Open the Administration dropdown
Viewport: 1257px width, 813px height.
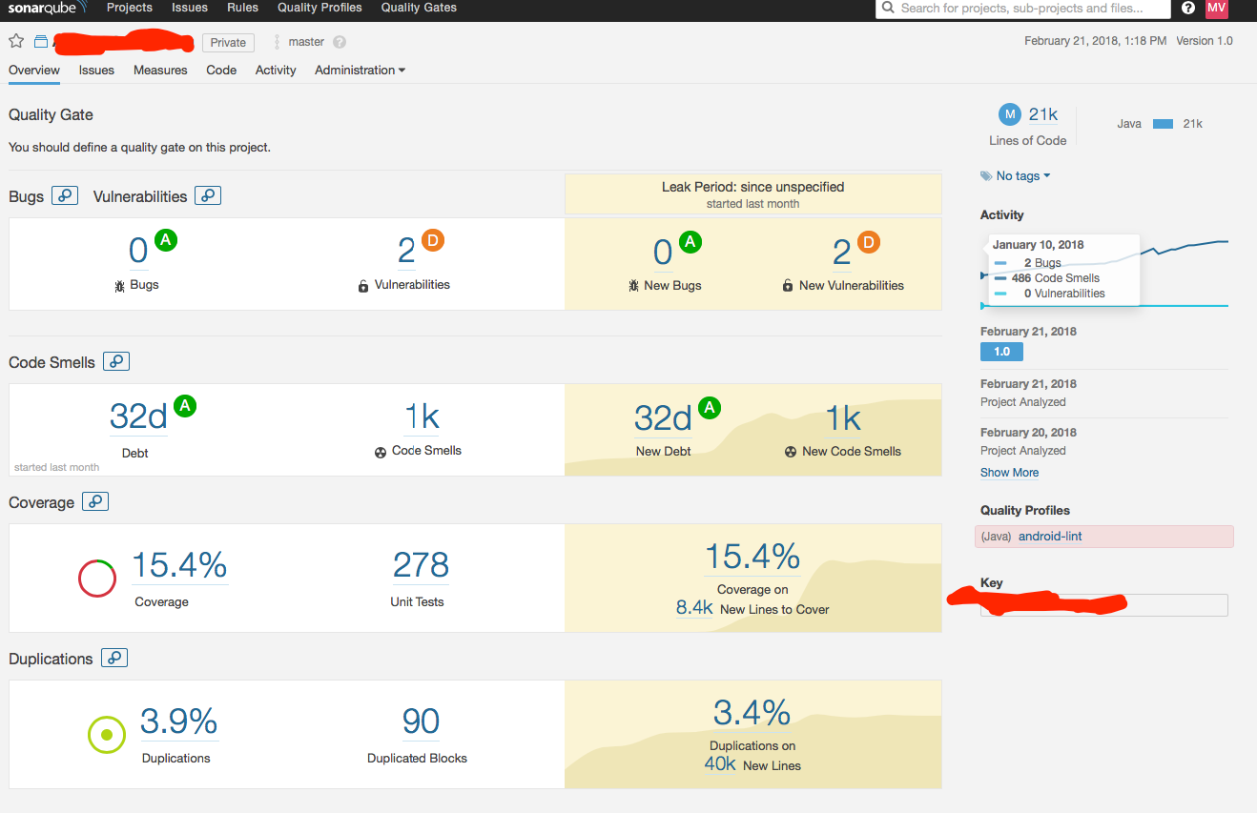360,70
